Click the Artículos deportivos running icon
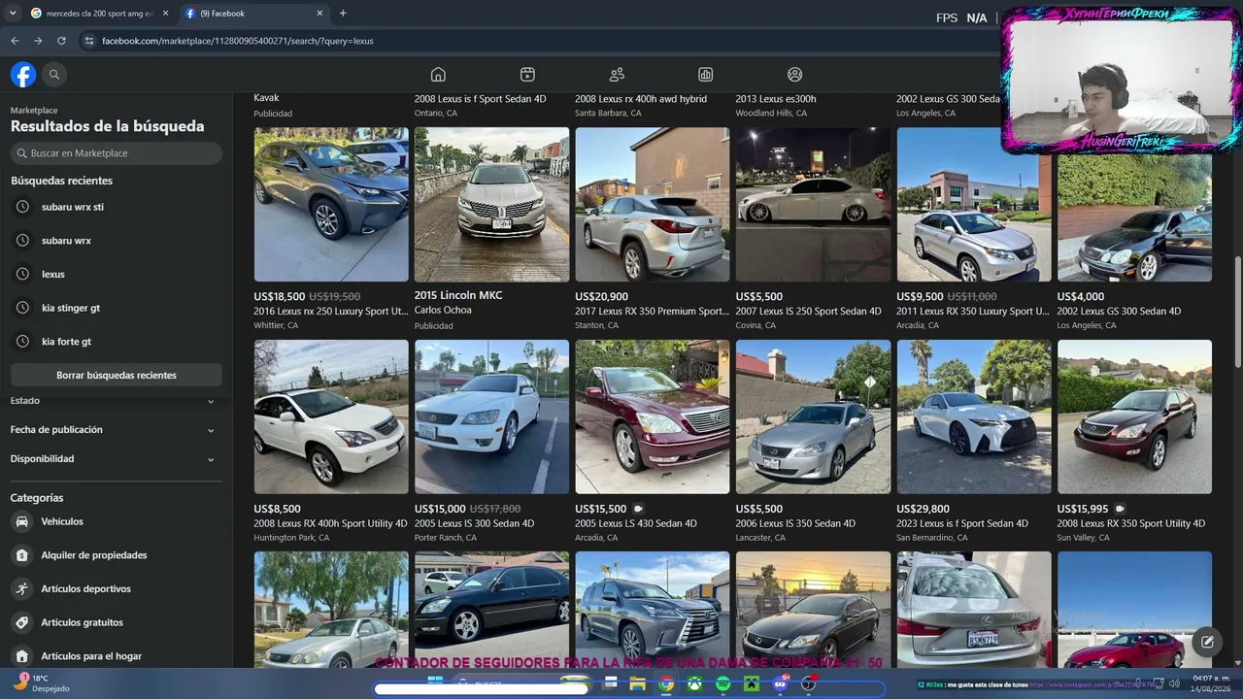 (x=21, y=589)
